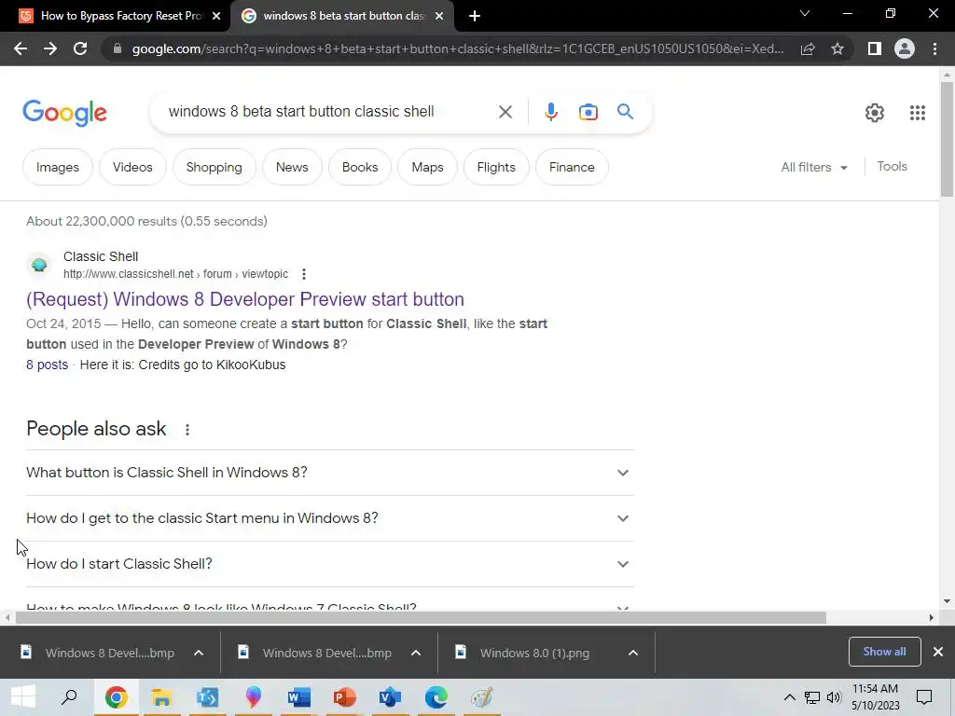Filter results by Flights
The width and height of the screenshot is (955, 716).
(496, 167)
